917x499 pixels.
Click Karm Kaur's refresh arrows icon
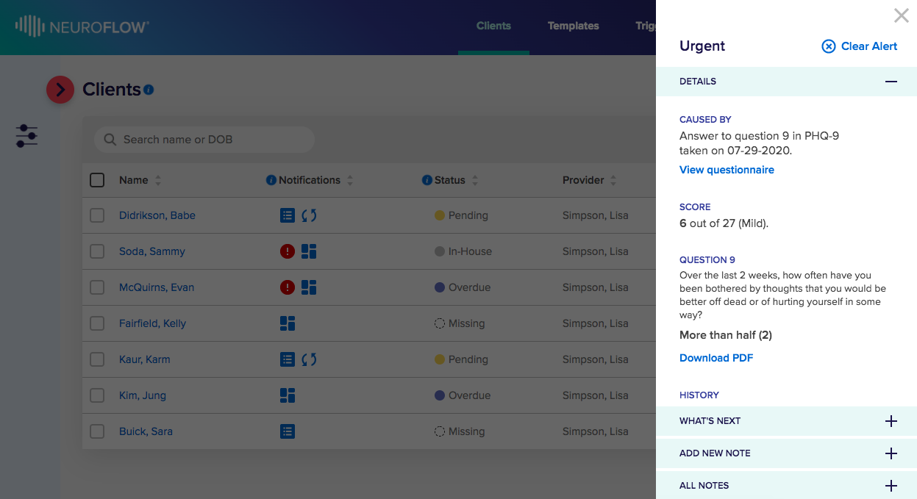coord(309,359)
